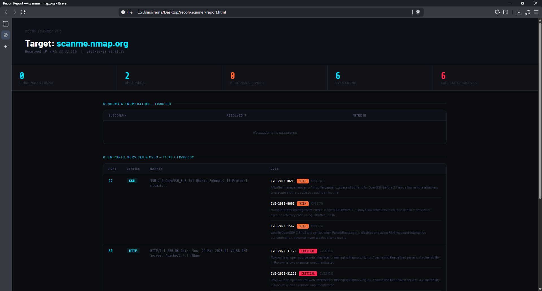Screen dimensions: 542x291
Task: Click the File site info indicator
Action: 127,12
